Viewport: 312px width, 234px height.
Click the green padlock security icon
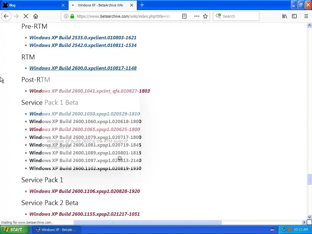click(72, 16)
